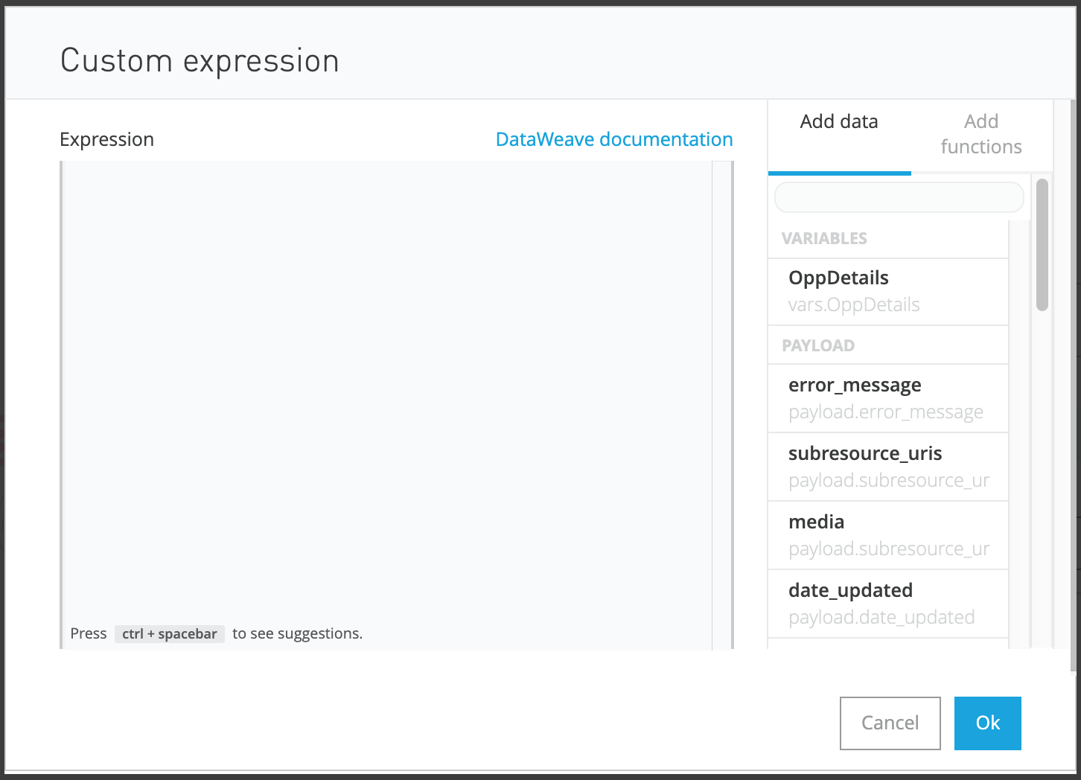The image size is (1081, 780).
Task: Select the Expression label
Action: pos(106,139)
